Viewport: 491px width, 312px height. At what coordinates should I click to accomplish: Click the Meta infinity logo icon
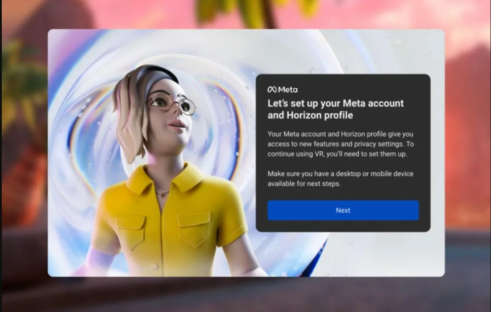pyautogui.click(x=272, y=90)
